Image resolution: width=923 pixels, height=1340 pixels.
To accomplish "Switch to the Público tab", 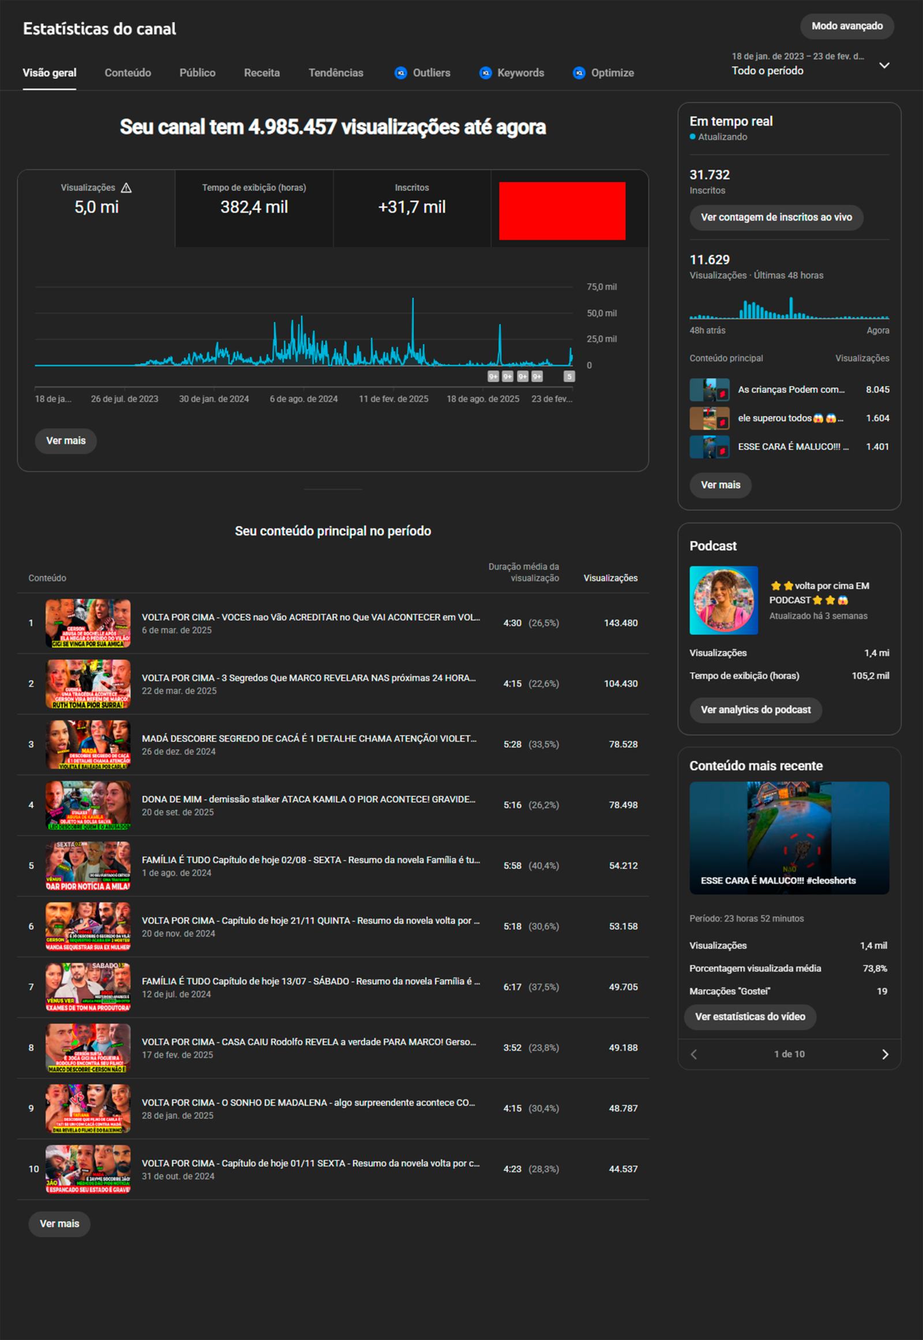I will pyautogui.click(x=197, y=73).
